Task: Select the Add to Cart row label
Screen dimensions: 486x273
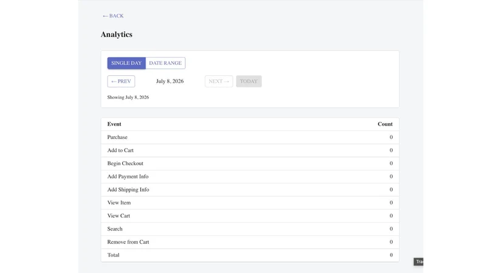Action: click(x=120, y=150)
